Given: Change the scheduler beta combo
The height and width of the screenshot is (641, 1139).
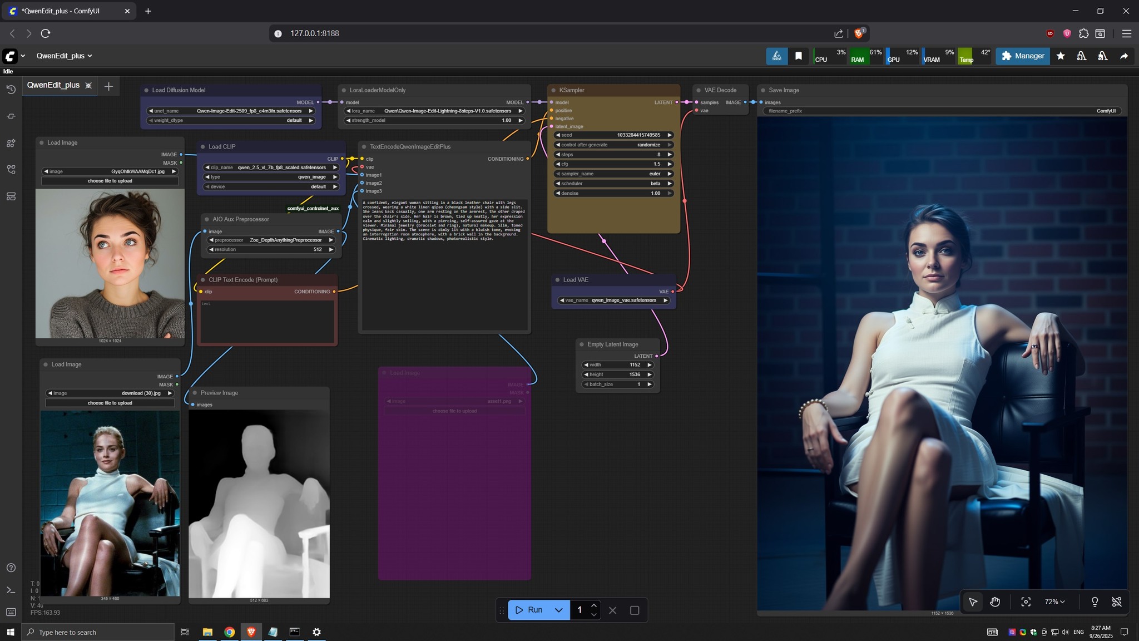Looking at the screenshot, I should click(x=613, y=184).
